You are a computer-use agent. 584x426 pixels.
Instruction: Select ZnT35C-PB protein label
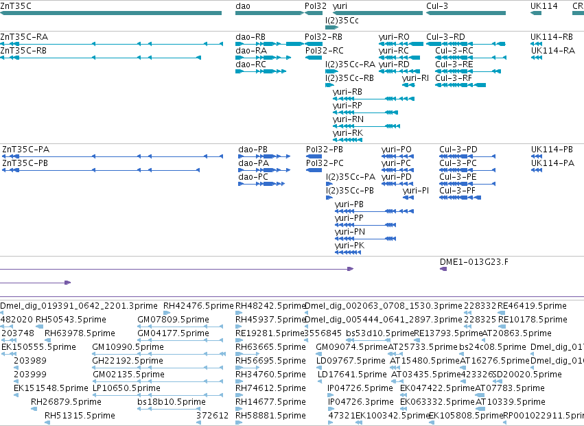point(25,163)
